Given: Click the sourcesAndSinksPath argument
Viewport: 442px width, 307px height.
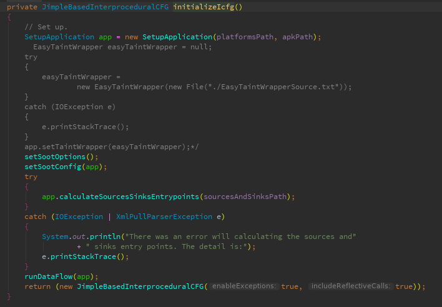Looking at the screenshot, I should pos(246,197).
